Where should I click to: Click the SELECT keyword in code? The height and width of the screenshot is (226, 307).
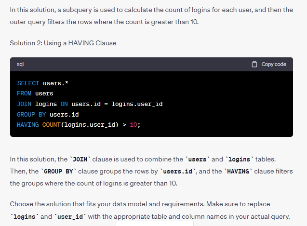tap(28, 83)
